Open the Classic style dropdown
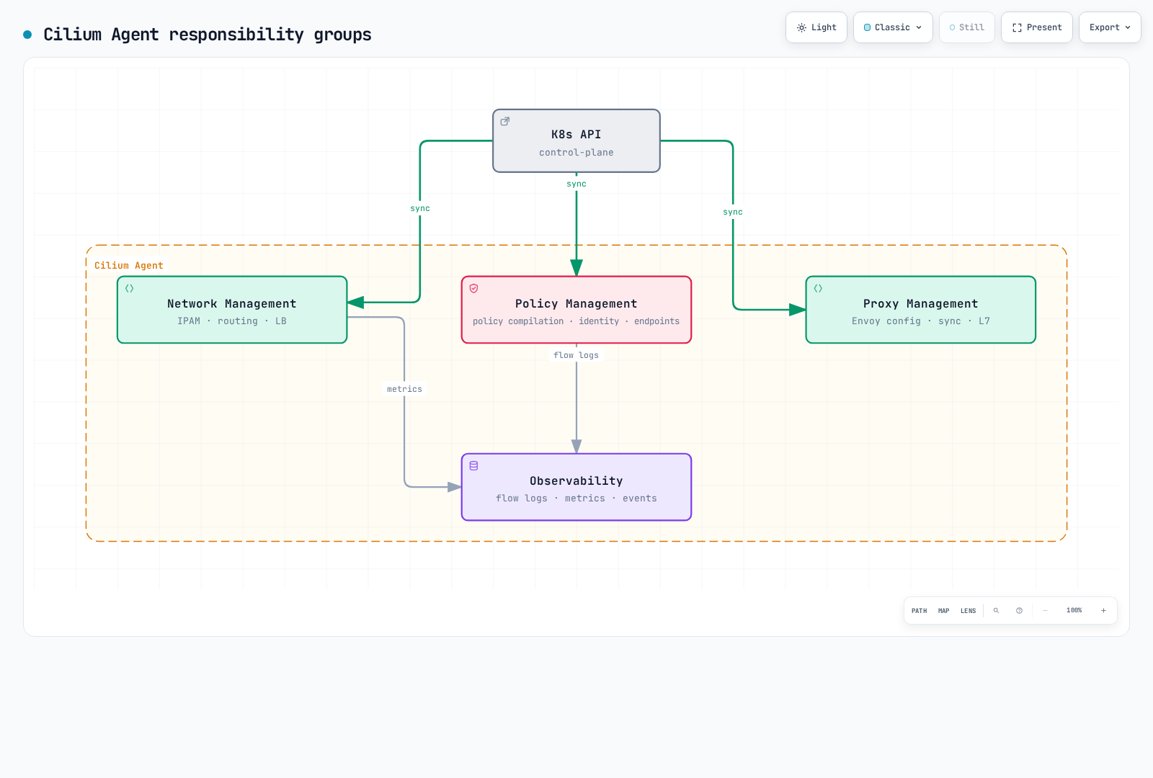This screenshot has width=1153, height=778. point(893,27)
